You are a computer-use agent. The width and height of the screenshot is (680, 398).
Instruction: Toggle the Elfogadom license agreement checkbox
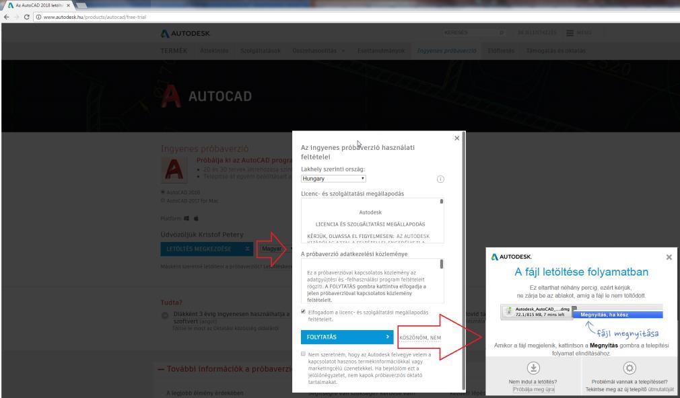click(x=303, y=312)
